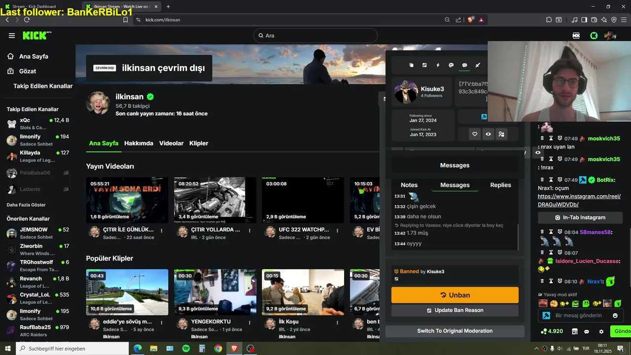Open the MOK icon in Kick header
This screenshot has width=631, height=355.
576,35
